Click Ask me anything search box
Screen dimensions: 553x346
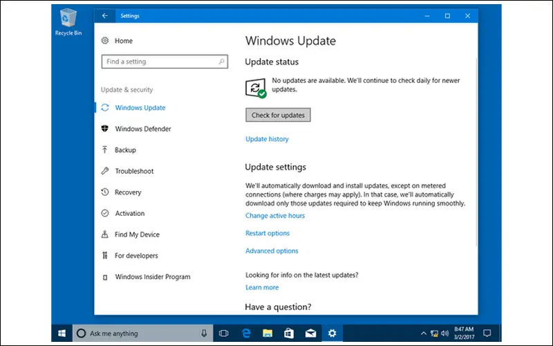point(143,334)
